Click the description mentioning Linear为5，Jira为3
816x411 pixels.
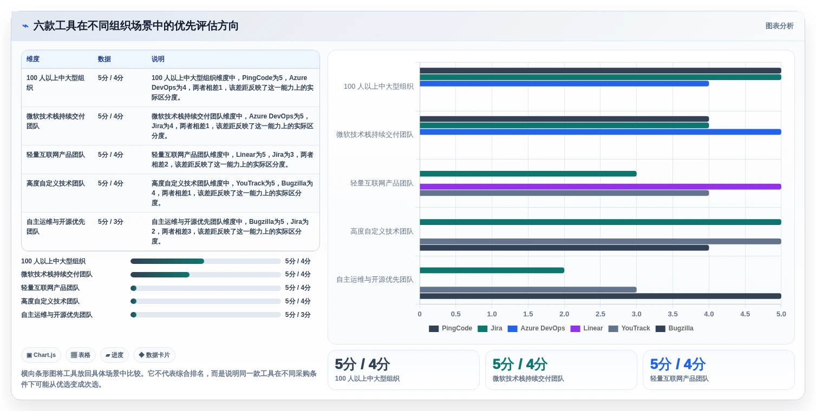(232, 160)
